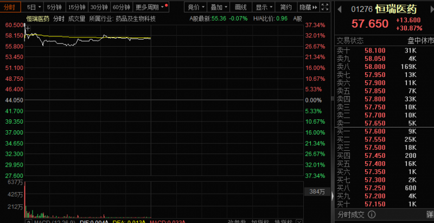Screen dimensions: 434x223
Task: Click the fullscreen expand arrows icon
Action: 325,7
